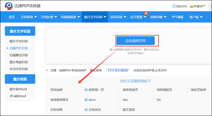Select 指定页转换 radio button

(x=188, y=90)
